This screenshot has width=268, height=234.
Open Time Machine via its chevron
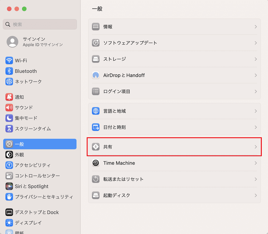click(x=256, y=163)
